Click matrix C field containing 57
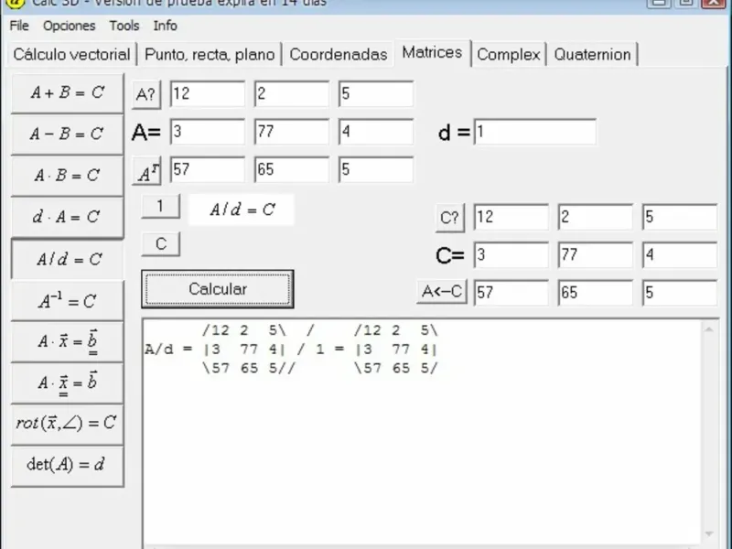 pos(511,293)
